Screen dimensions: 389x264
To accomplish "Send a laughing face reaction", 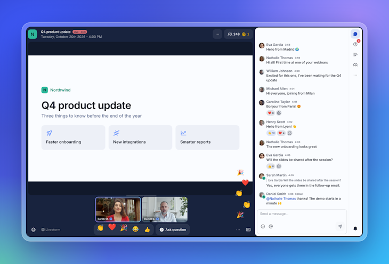I will 135,229.
